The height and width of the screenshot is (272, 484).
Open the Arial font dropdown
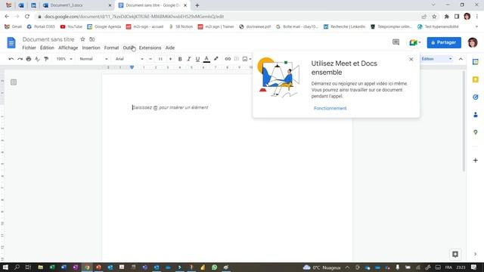129,59
